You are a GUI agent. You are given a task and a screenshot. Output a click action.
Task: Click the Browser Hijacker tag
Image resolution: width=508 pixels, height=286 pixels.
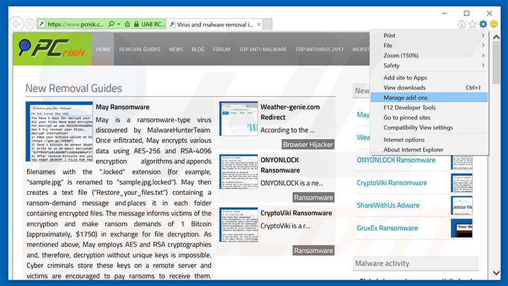(x=308, y=144)
